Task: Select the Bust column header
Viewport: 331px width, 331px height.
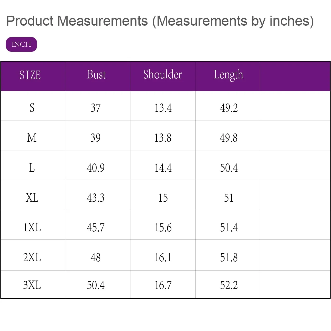Action: point(97,75)
